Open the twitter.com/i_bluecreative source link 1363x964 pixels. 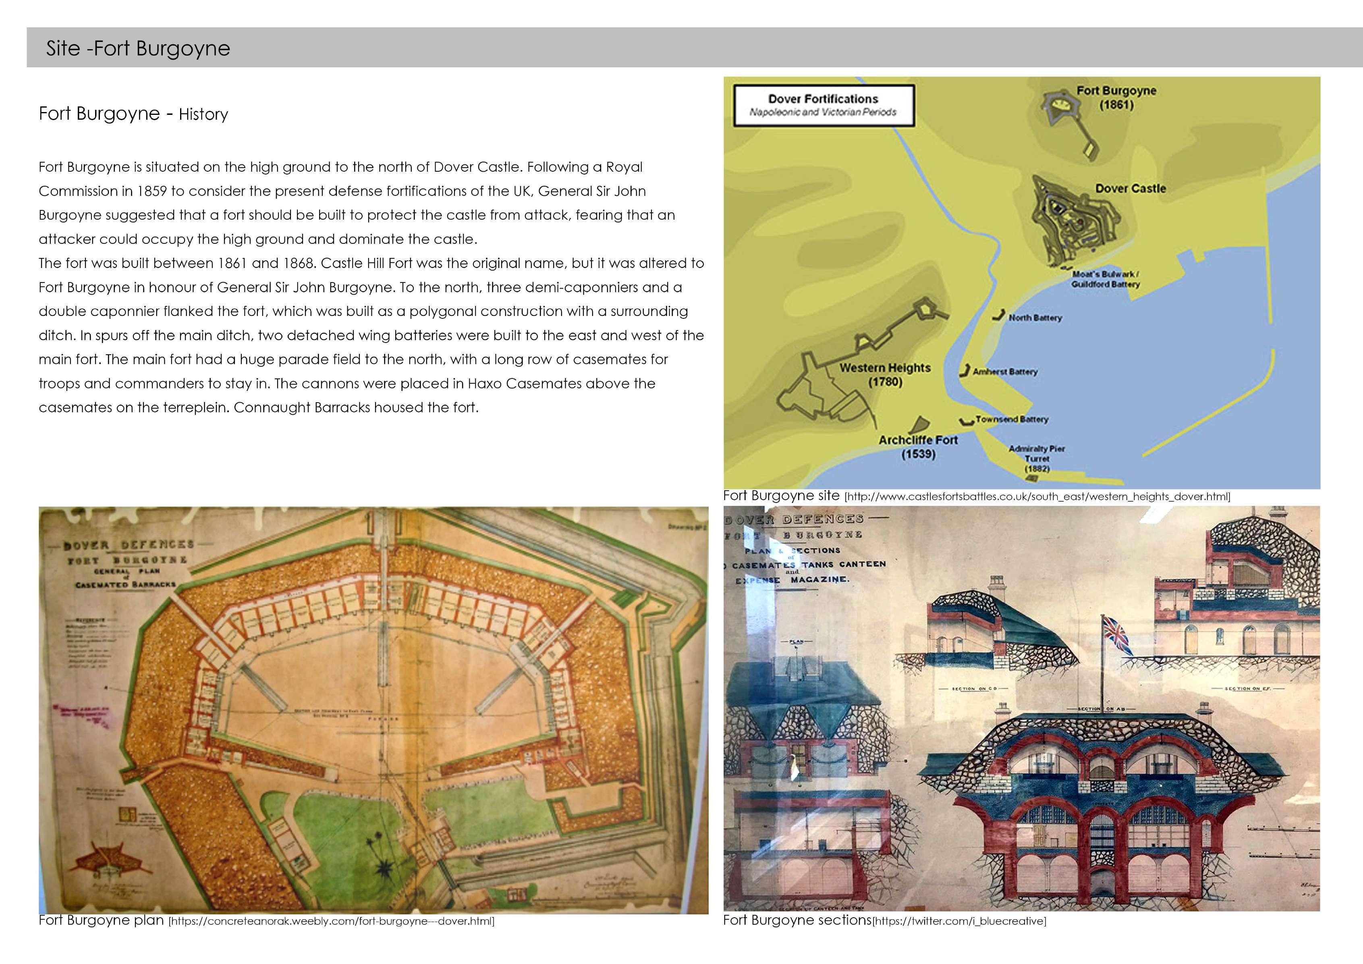coord(959,921)
